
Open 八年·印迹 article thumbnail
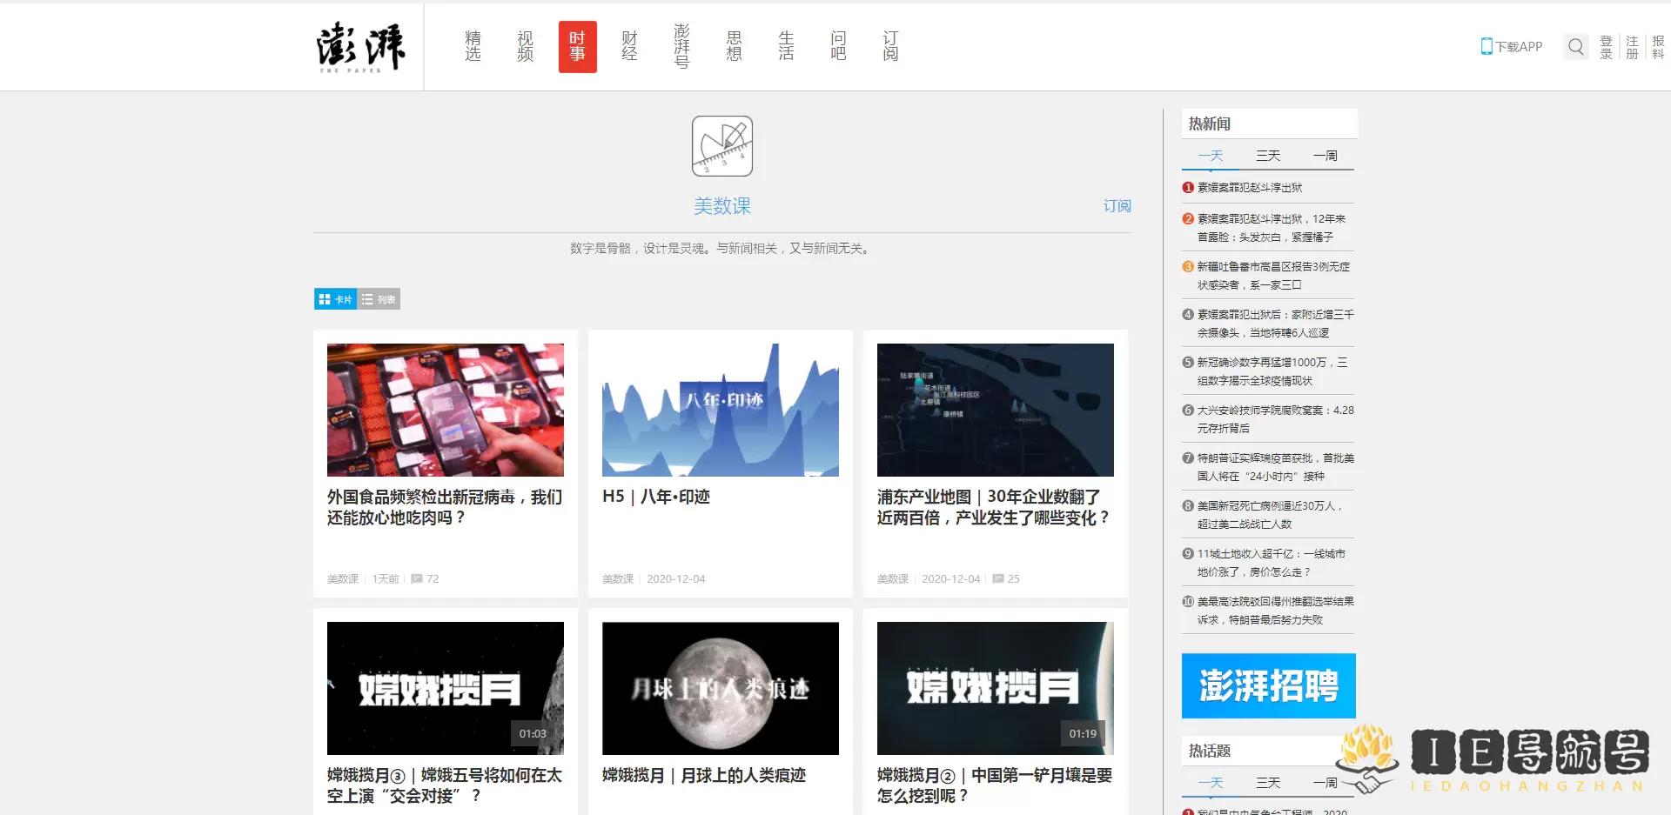(x=720, y=410)
